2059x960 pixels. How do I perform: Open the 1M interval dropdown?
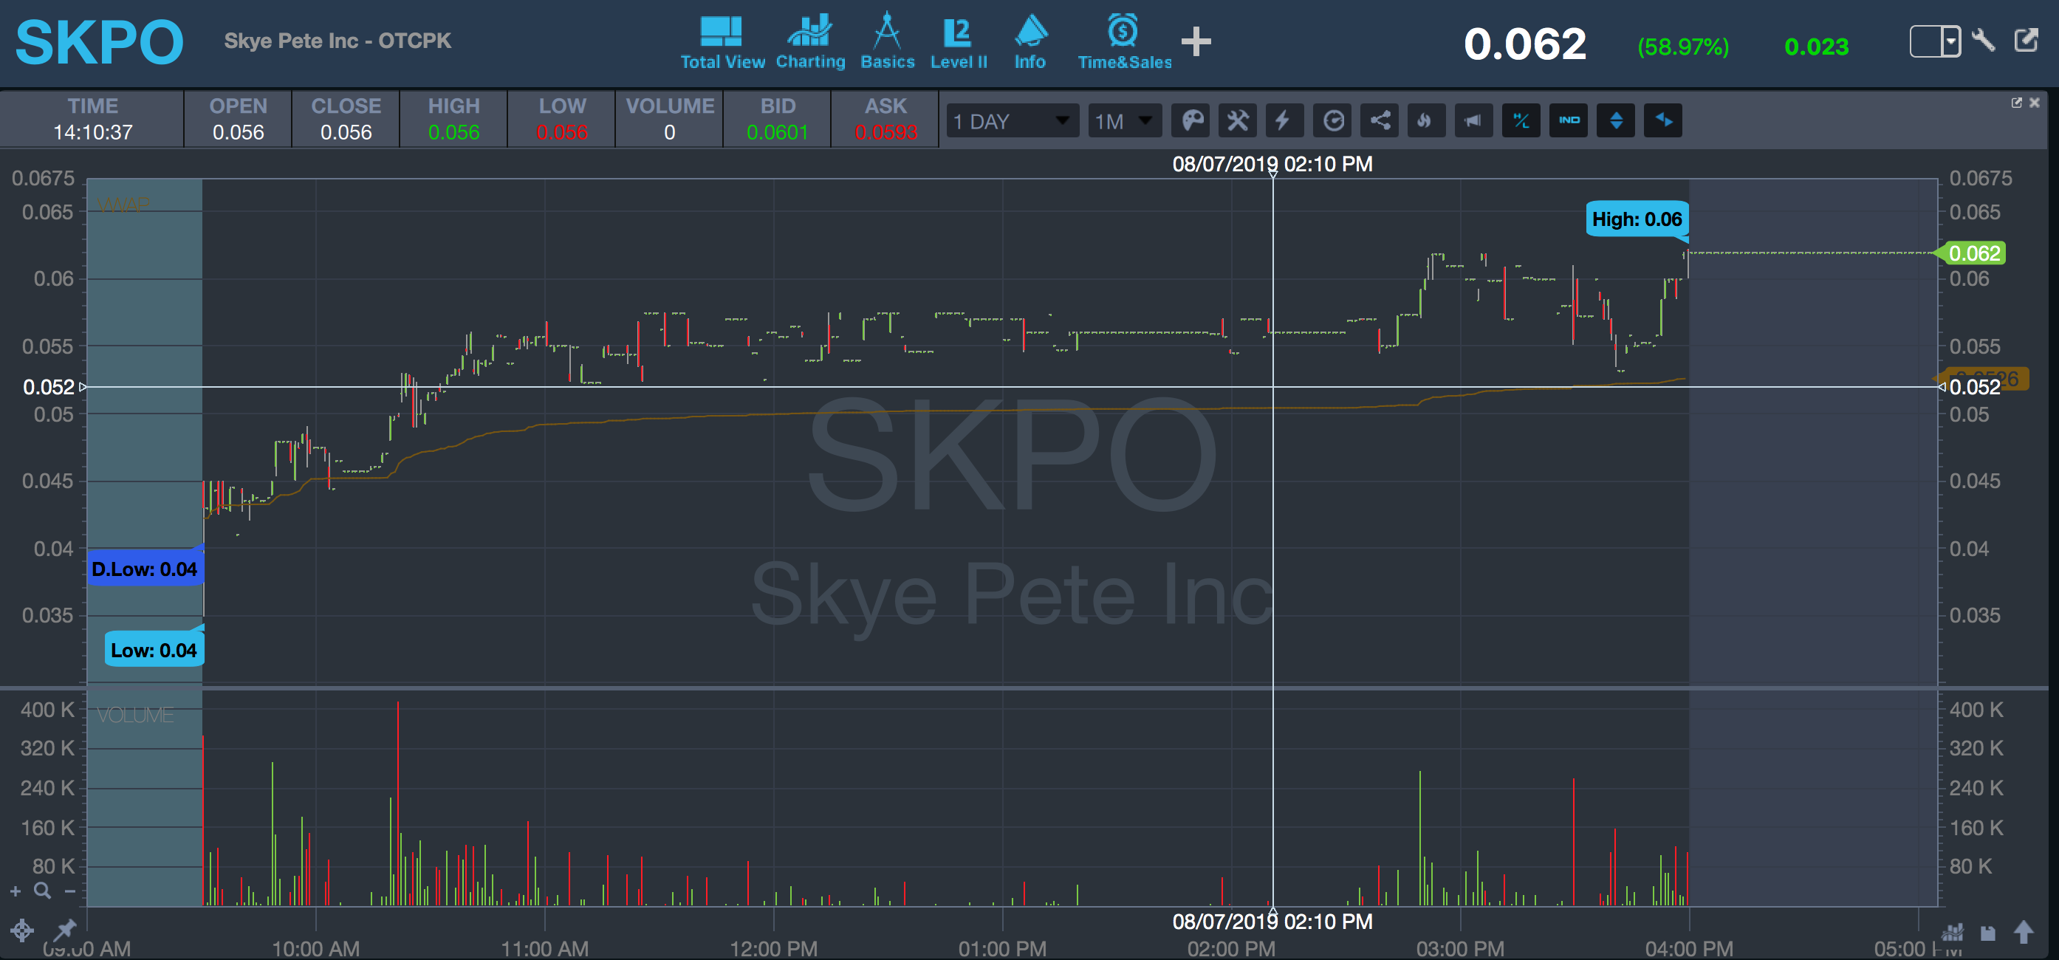[x=1123, y=120]
